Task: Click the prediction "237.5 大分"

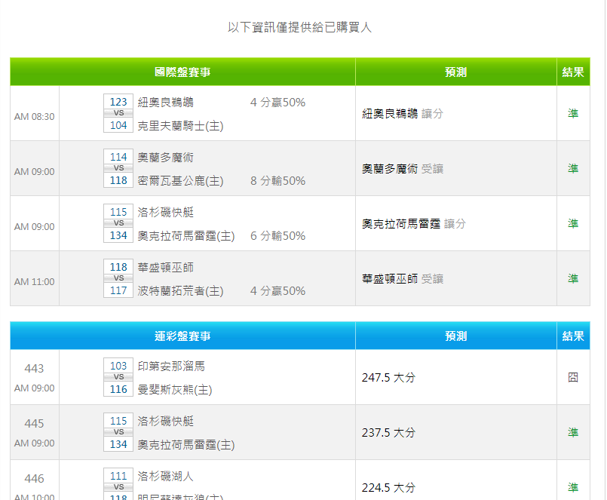Action: point(388,433)
